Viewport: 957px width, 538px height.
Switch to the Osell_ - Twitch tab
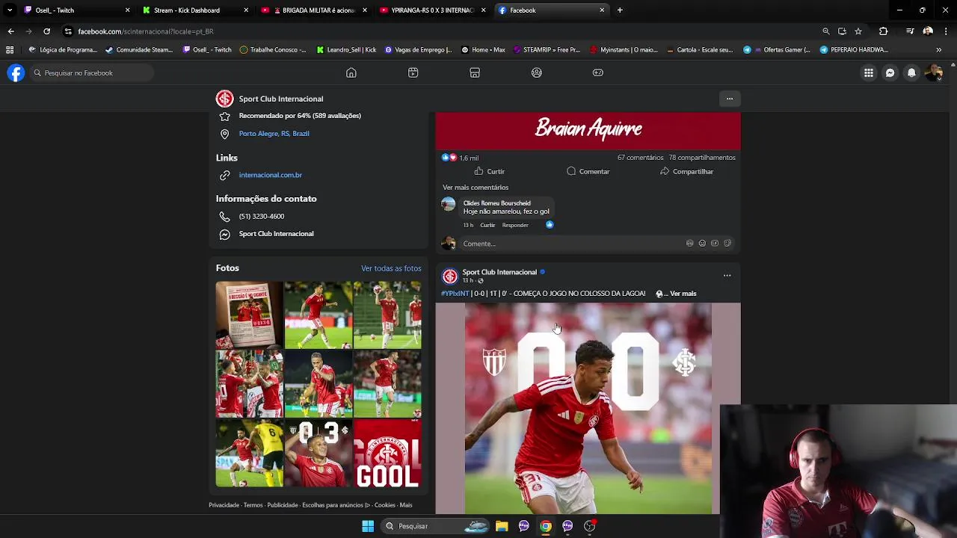(75, 10)
